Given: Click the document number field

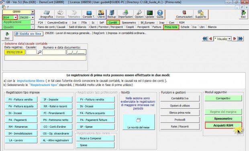Looking at the screenshot, I should [54, 52].
